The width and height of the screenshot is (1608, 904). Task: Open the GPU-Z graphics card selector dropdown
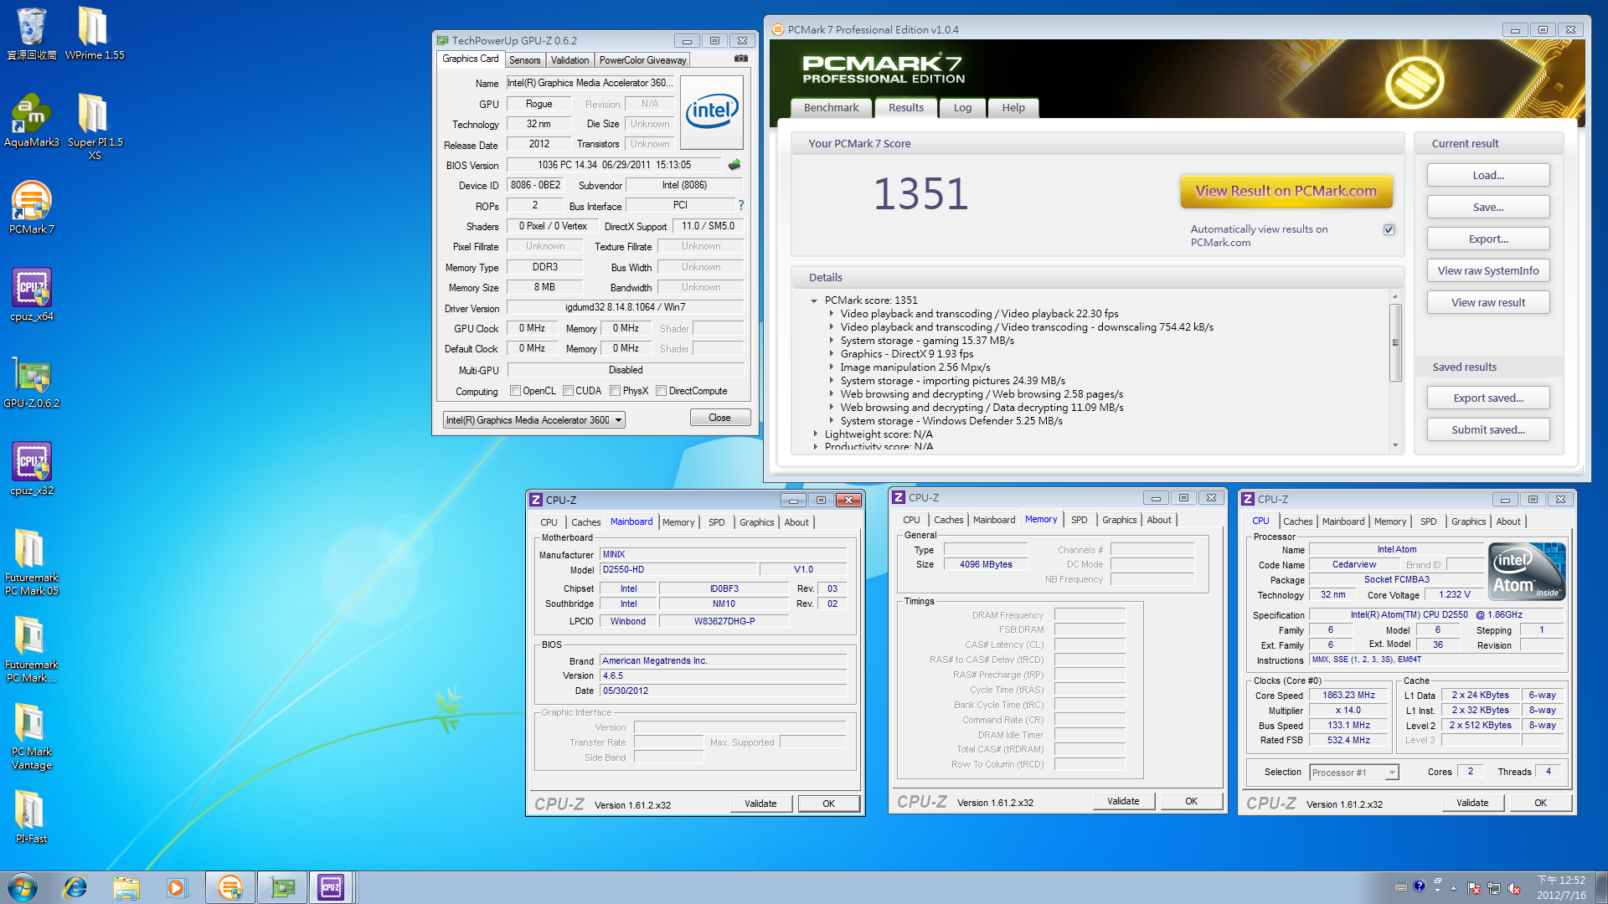pyautogui.click(x=618, y=420)
